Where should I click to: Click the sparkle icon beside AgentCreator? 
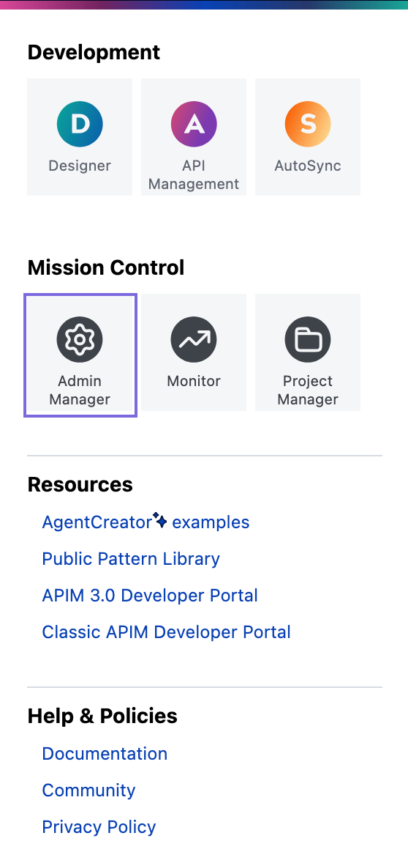[x=160, y=519]
